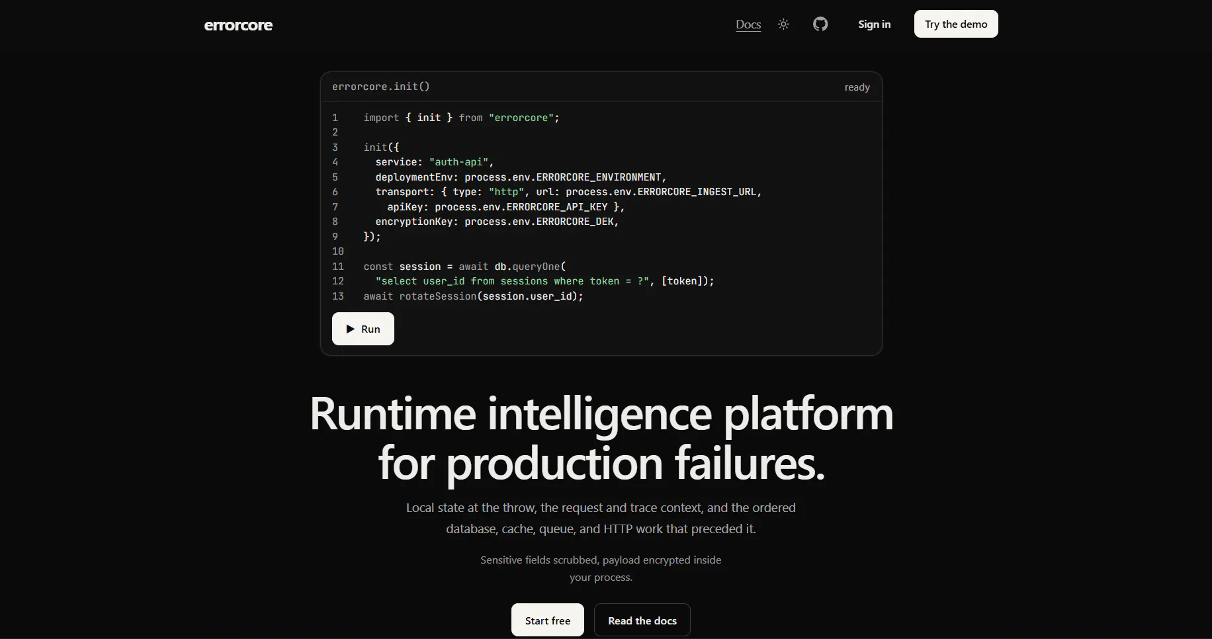Click the deploymentEnv code line
The image size is (1212, 639).
pos(521,177)
